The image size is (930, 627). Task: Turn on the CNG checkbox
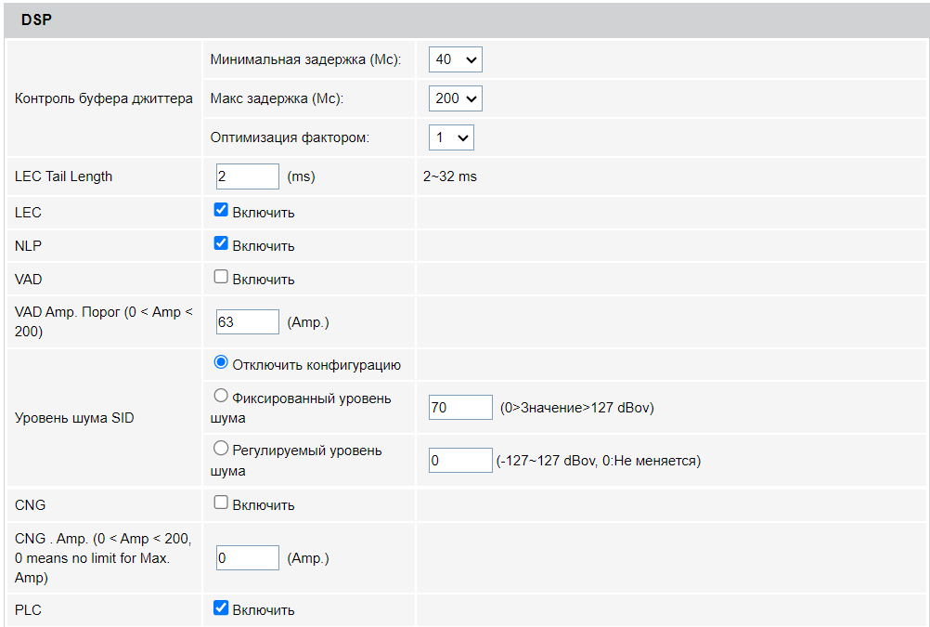(221, 503)
